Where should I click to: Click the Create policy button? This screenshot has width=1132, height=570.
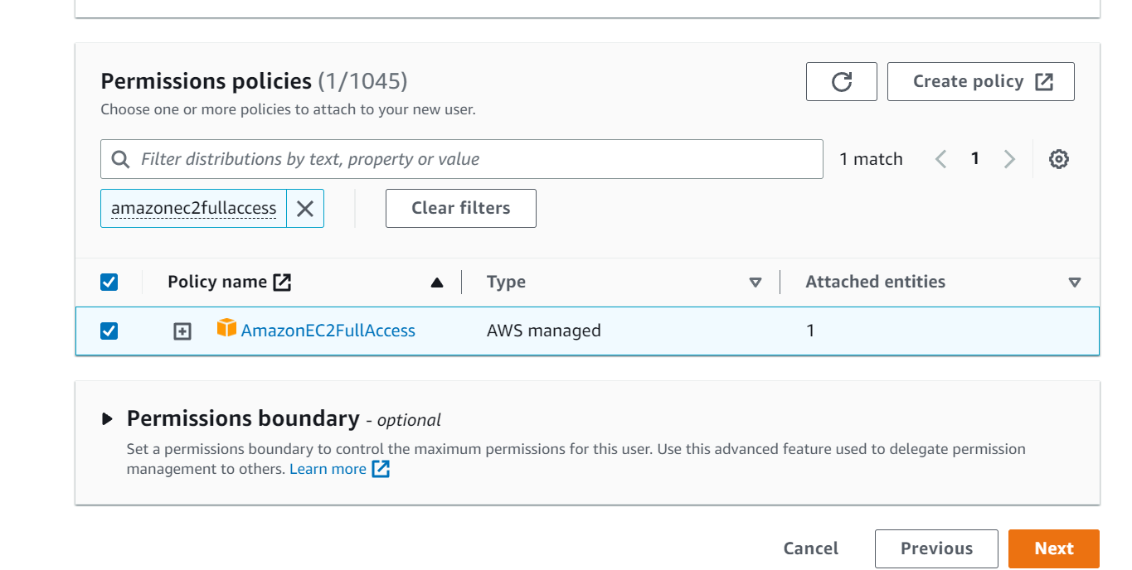pos(981,82)
